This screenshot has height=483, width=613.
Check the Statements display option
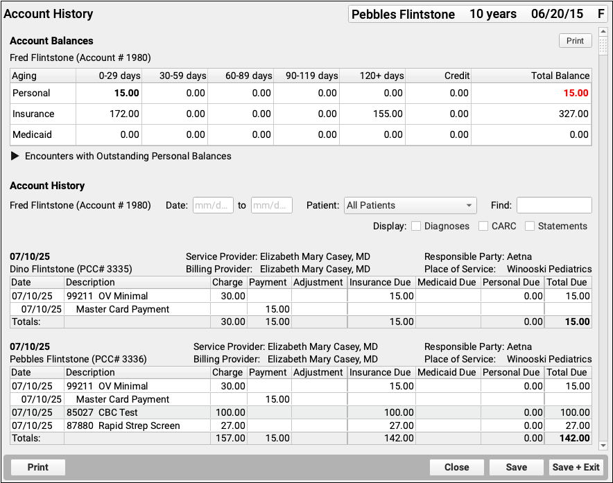click(x=529, y=227)
